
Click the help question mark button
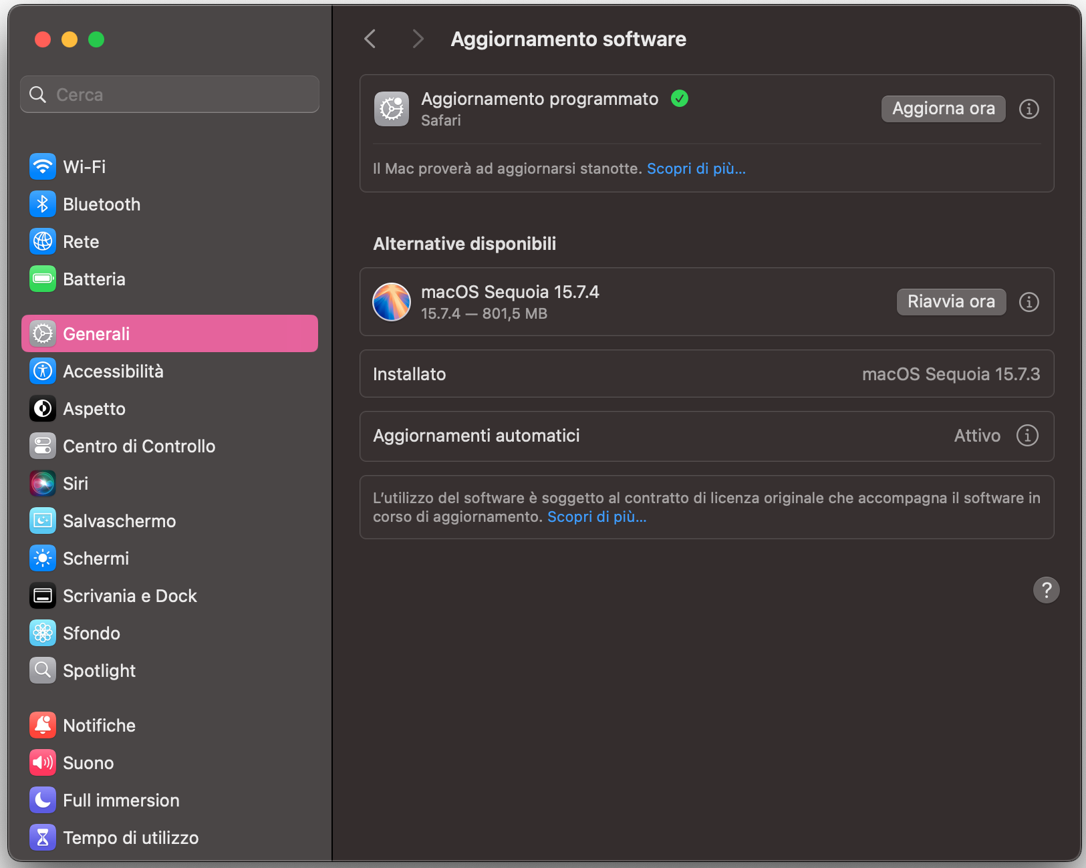pyautogui.click(x=1047, y=590)
